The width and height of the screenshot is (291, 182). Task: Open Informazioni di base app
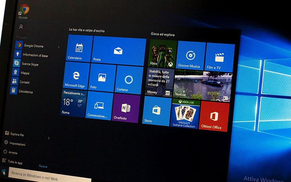[x=31, y=55]
